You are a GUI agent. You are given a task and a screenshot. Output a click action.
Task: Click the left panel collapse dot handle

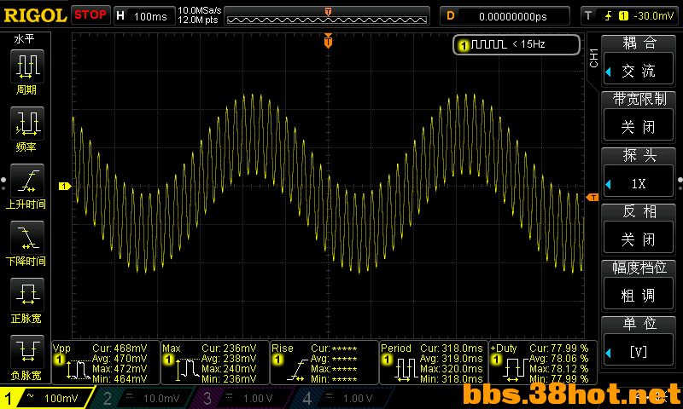[x=3, y=180]
